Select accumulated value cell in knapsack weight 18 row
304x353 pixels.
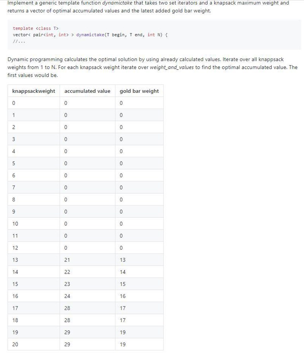point(67,320)
